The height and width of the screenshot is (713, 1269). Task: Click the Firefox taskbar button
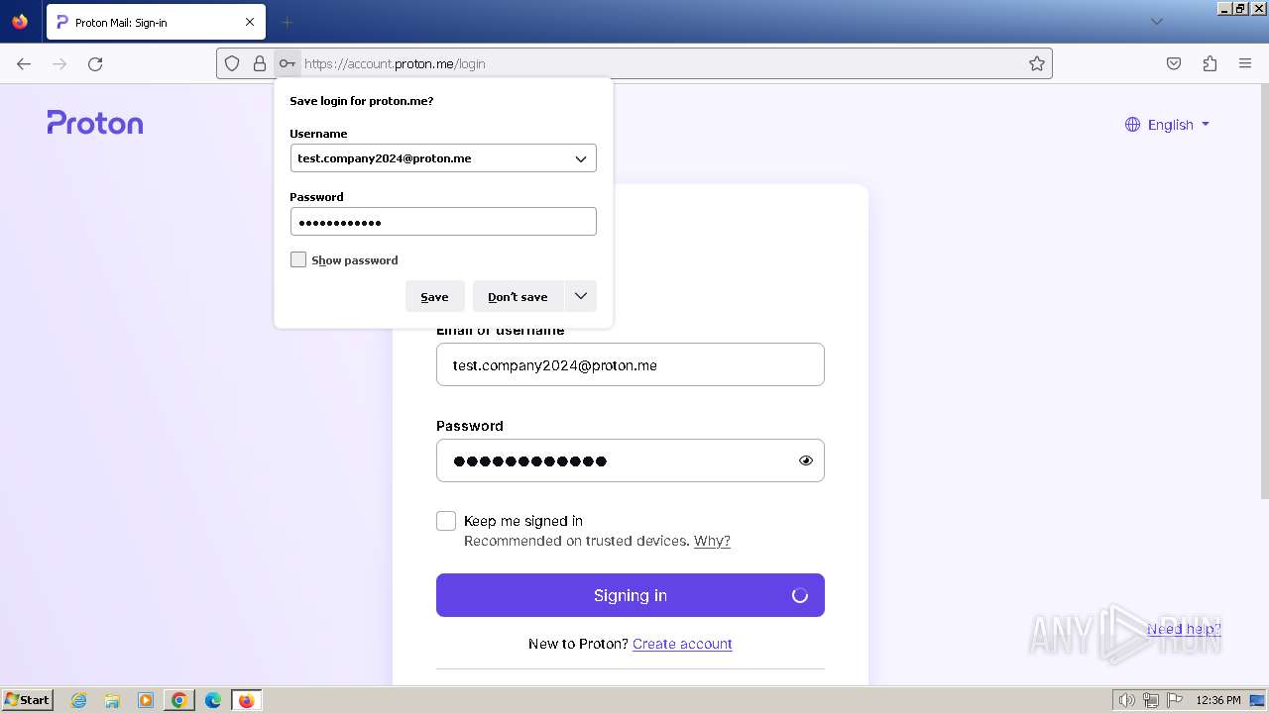[246, 700]
